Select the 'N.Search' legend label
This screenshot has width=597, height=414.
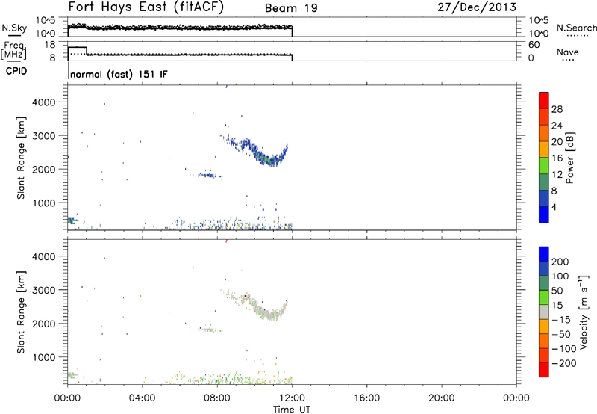point(576,28)
